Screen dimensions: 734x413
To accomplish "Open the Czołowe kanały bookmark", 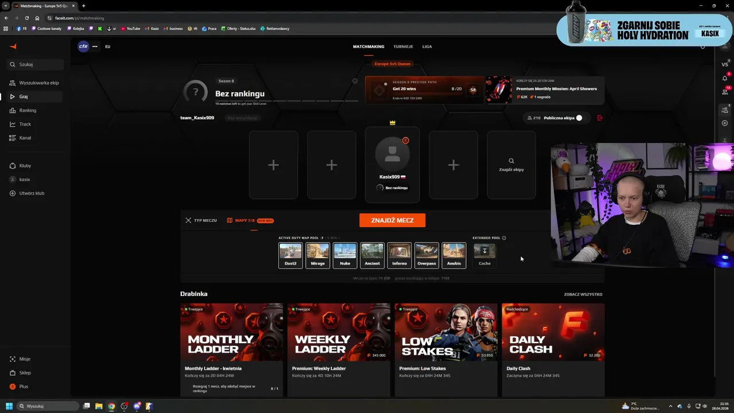I will click(46, 29).
